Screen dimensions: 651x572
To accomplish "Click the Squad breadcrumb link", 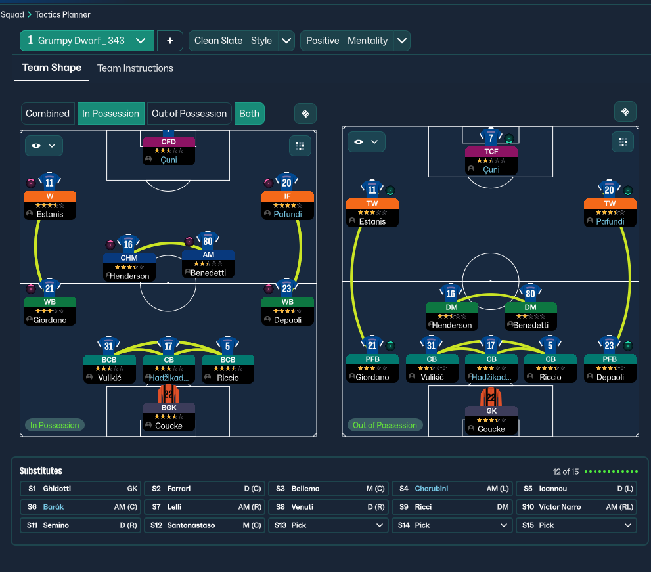I will (x=12, y=14).
